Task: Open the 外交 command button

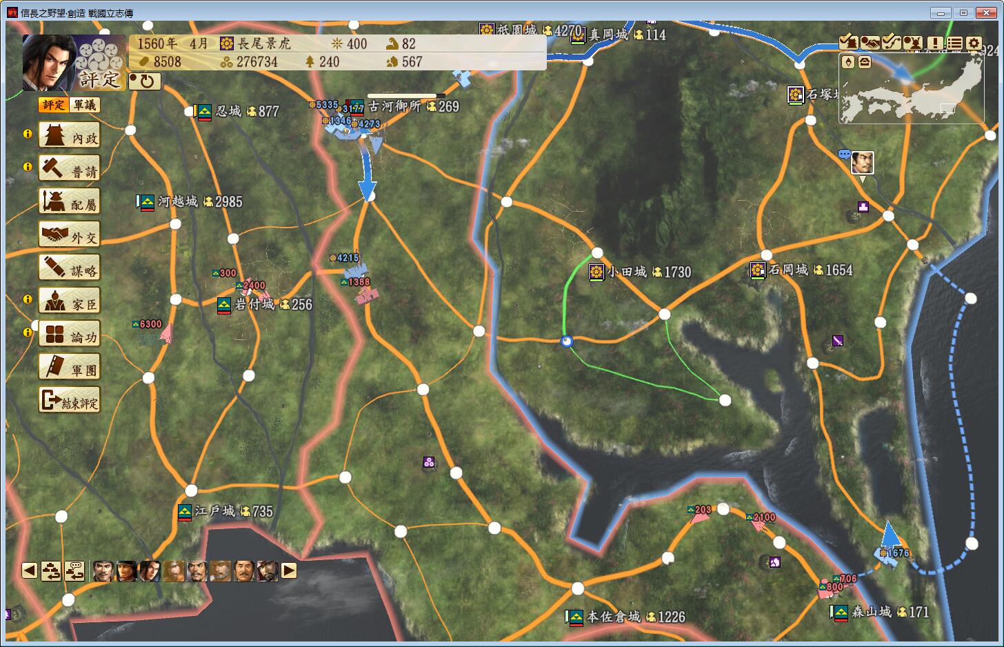Action: 70,236
